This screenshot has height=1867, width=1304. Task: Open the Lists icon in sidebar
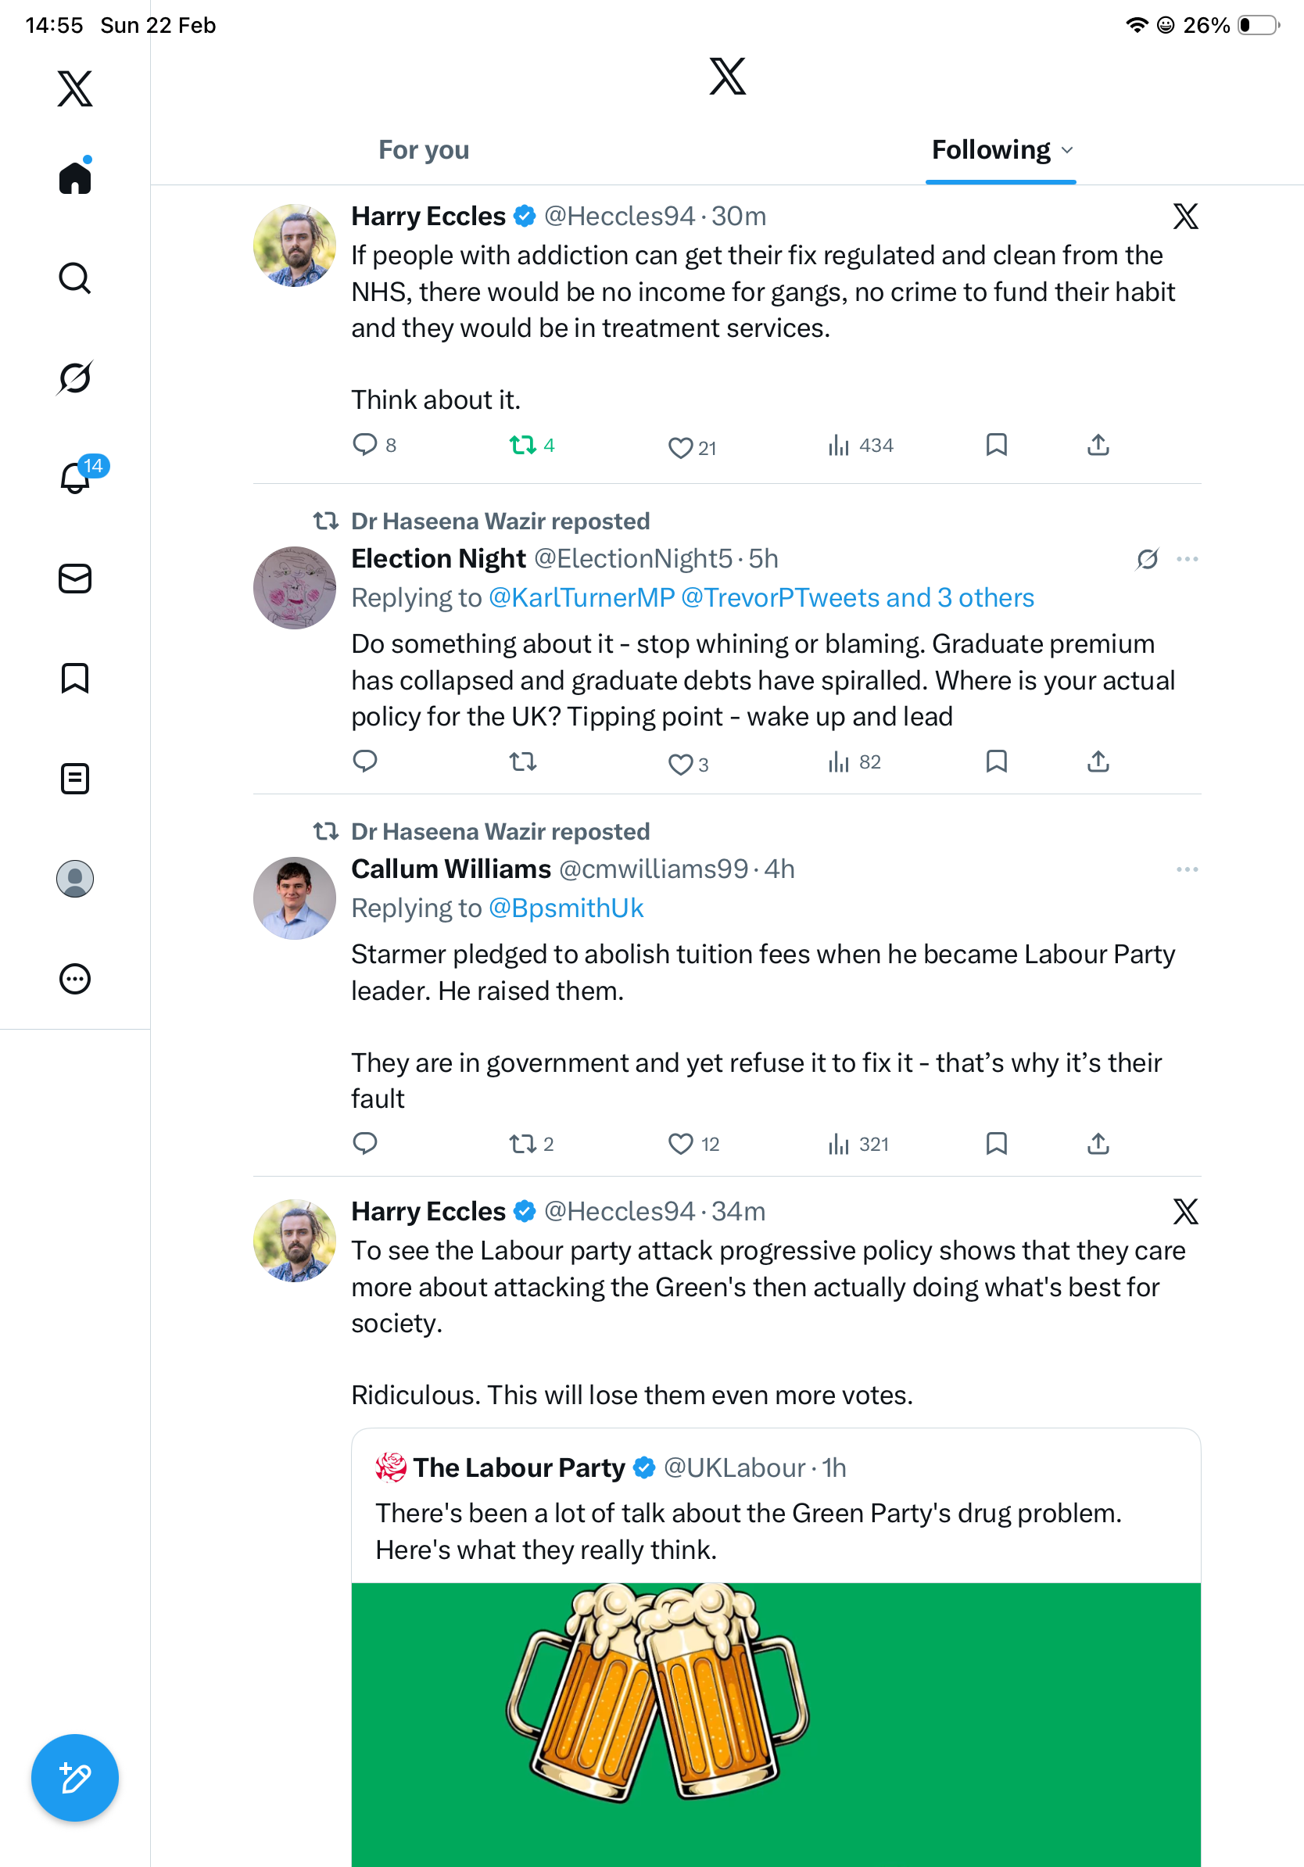[75, 778]
